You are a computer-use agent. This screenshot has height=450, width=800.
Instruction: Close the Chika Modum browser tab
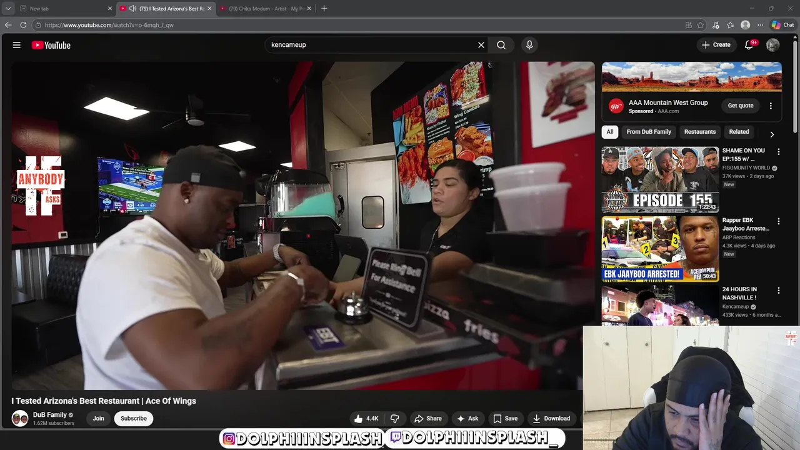click(x=311, y=9)
